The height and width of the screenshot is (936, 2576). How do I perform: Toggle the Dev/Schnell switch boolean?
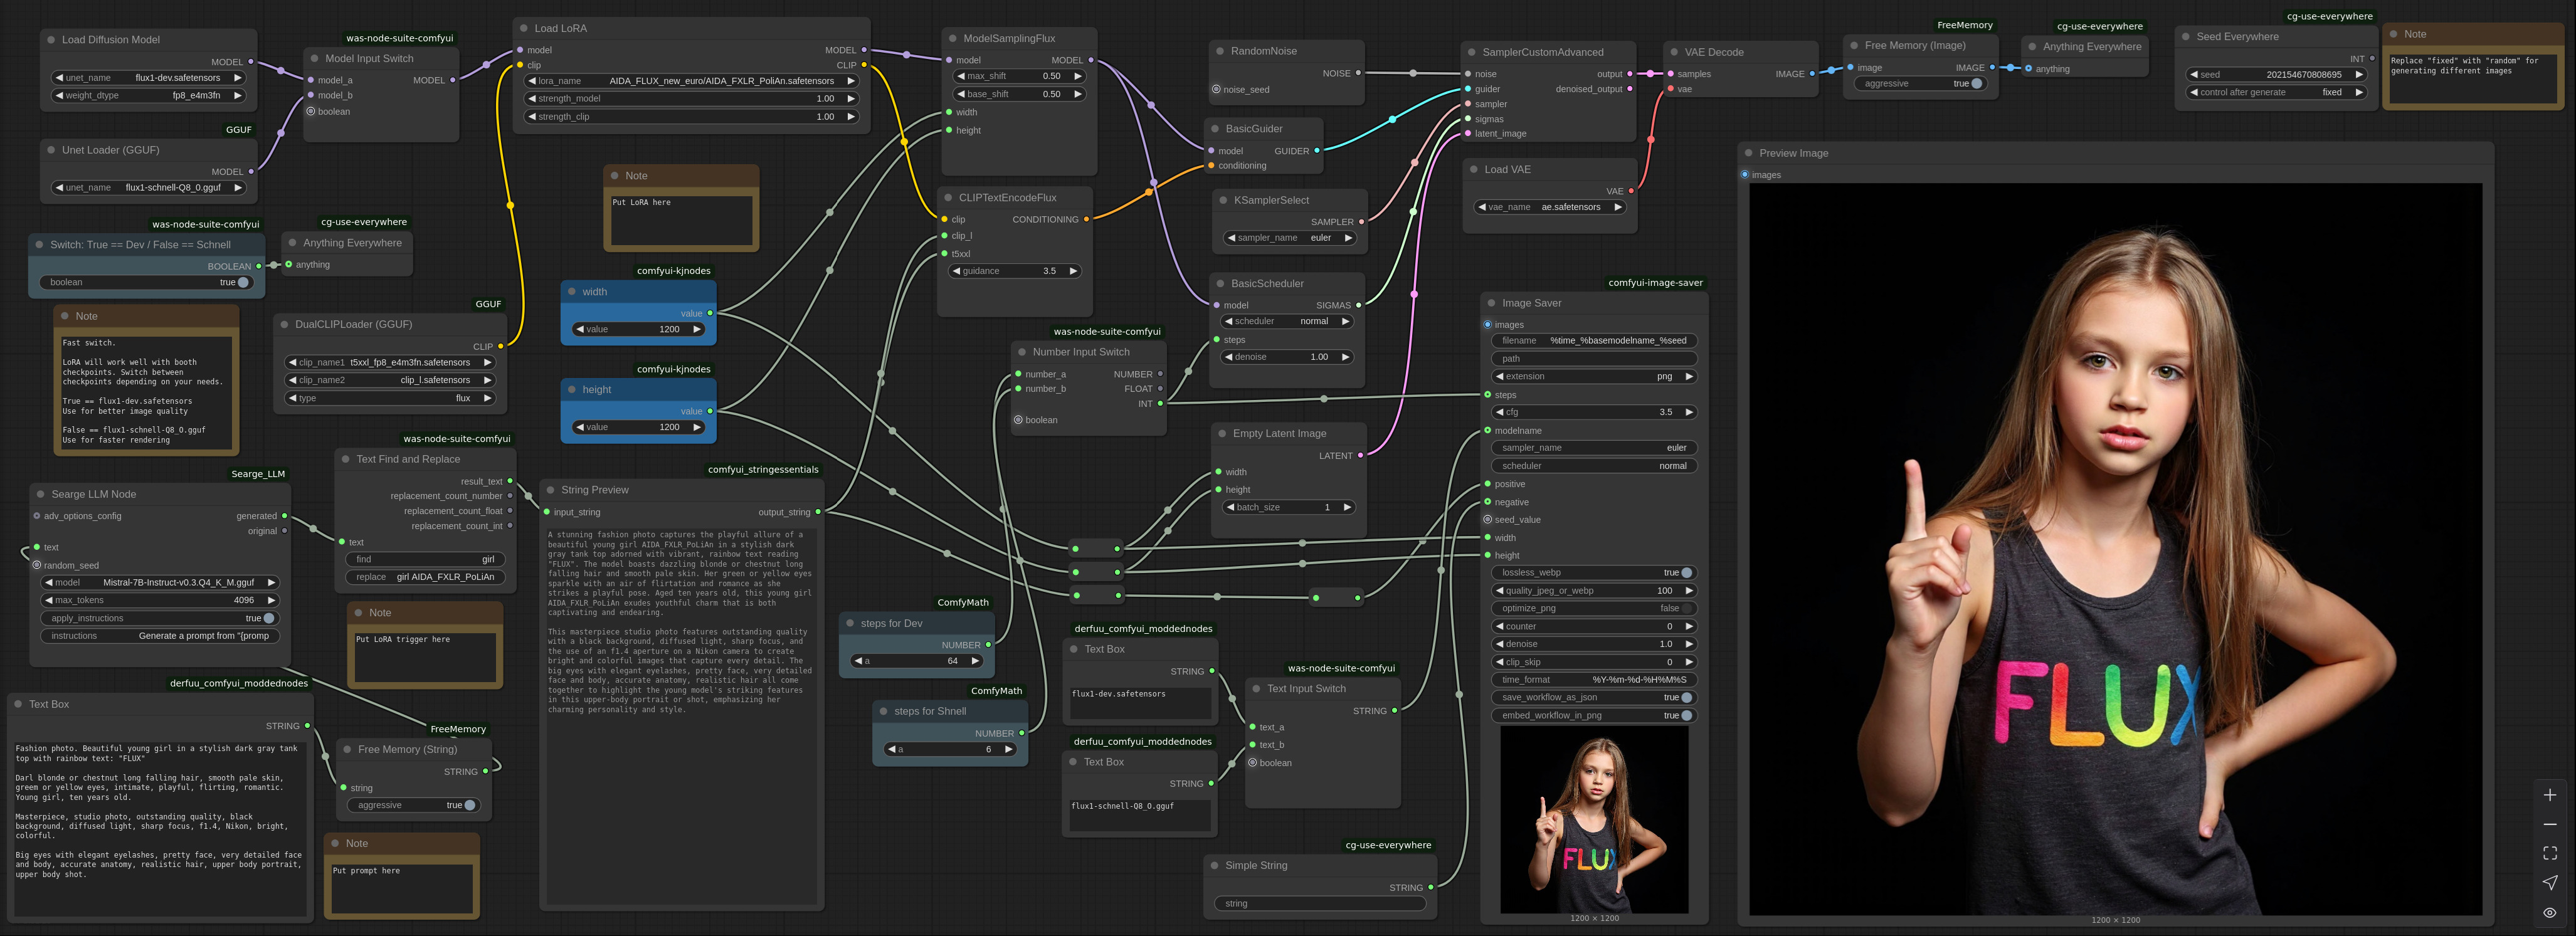click(x=146, y=283)
